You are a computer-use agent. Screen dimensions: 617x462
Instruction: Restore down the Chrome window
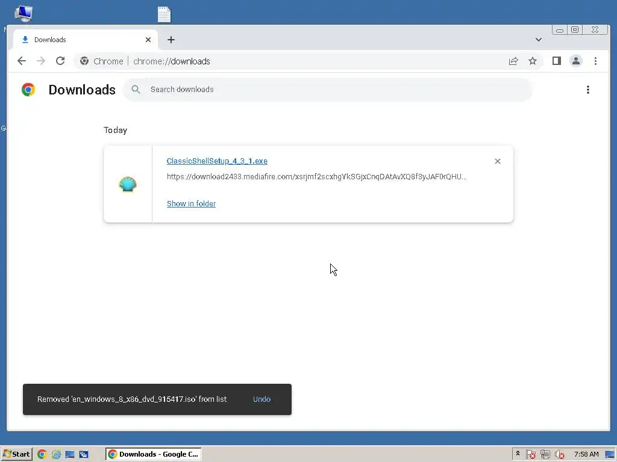[x=575, y=30]
